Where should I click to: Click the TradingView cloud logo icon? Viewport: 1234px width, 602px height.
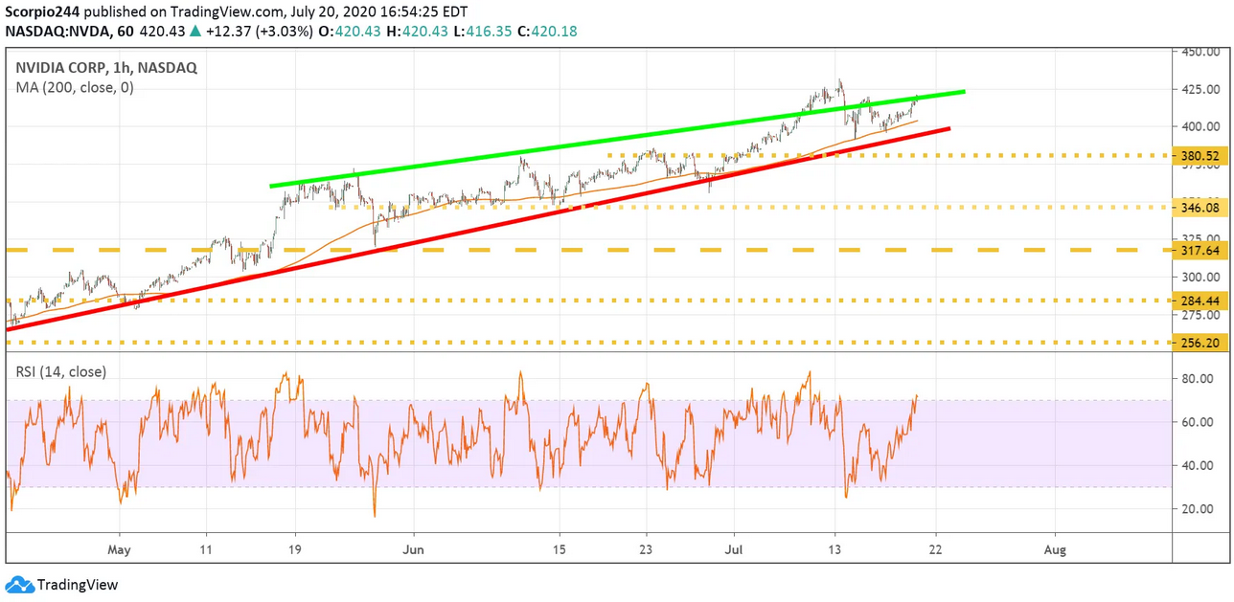tap(19, 585)
